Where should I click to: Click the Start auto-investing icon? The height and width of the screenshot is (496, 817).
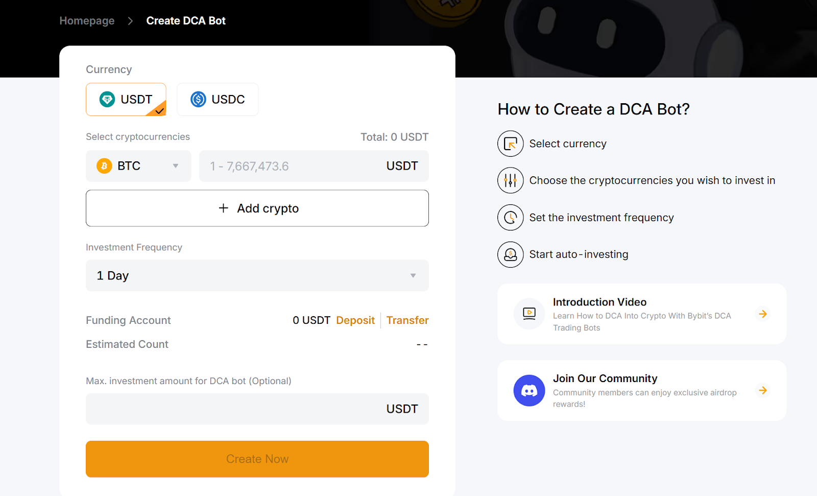[x=510, y=254]
